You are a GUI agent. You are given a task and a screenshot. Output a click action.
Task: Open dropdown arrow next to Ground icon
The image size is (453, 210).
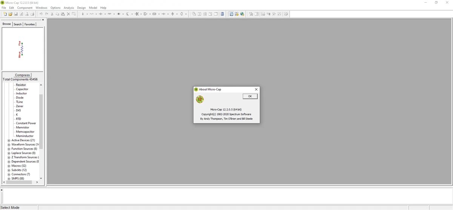[x=87, y=14]
